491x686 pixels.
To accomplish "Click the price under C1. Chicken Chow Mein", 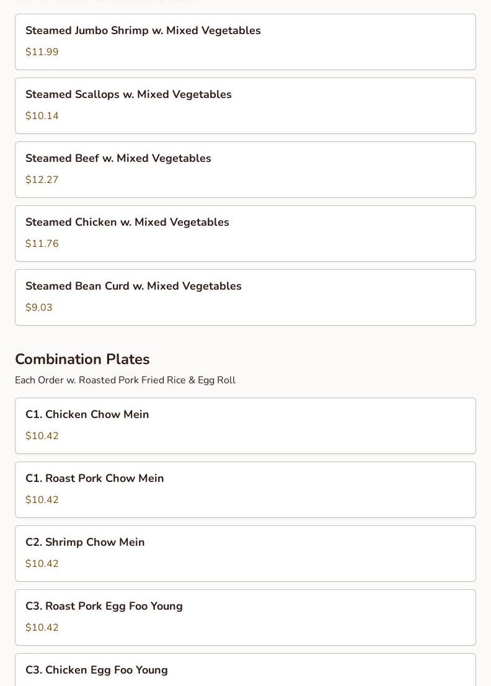I will pyautogui.click(x=42, y=436).
